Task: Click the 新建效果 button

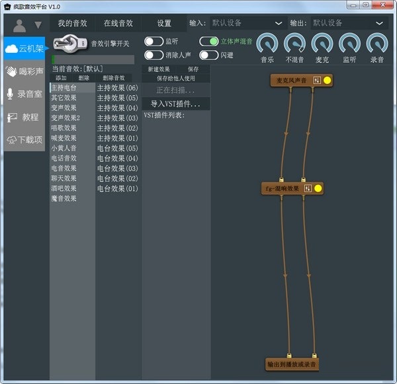Action: click(x=159, y=69)
